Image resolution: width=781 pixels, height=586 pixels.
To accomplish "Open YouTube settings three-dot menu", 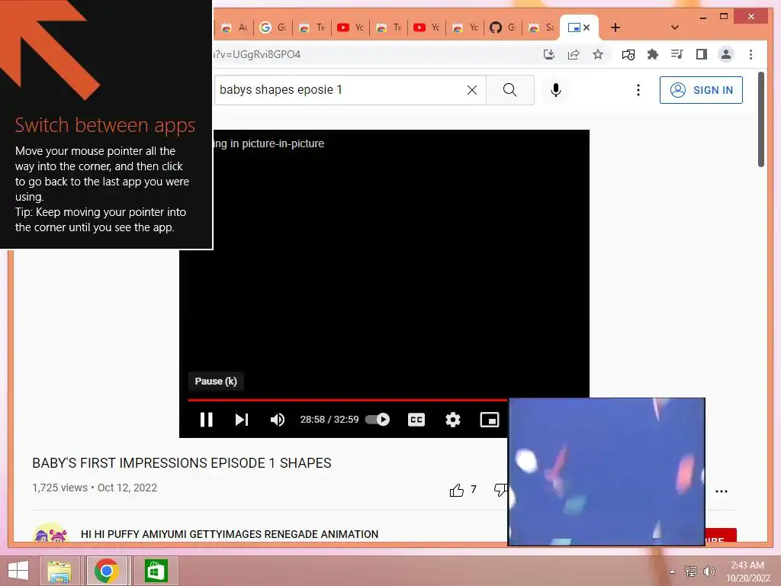I will [638, 90].
